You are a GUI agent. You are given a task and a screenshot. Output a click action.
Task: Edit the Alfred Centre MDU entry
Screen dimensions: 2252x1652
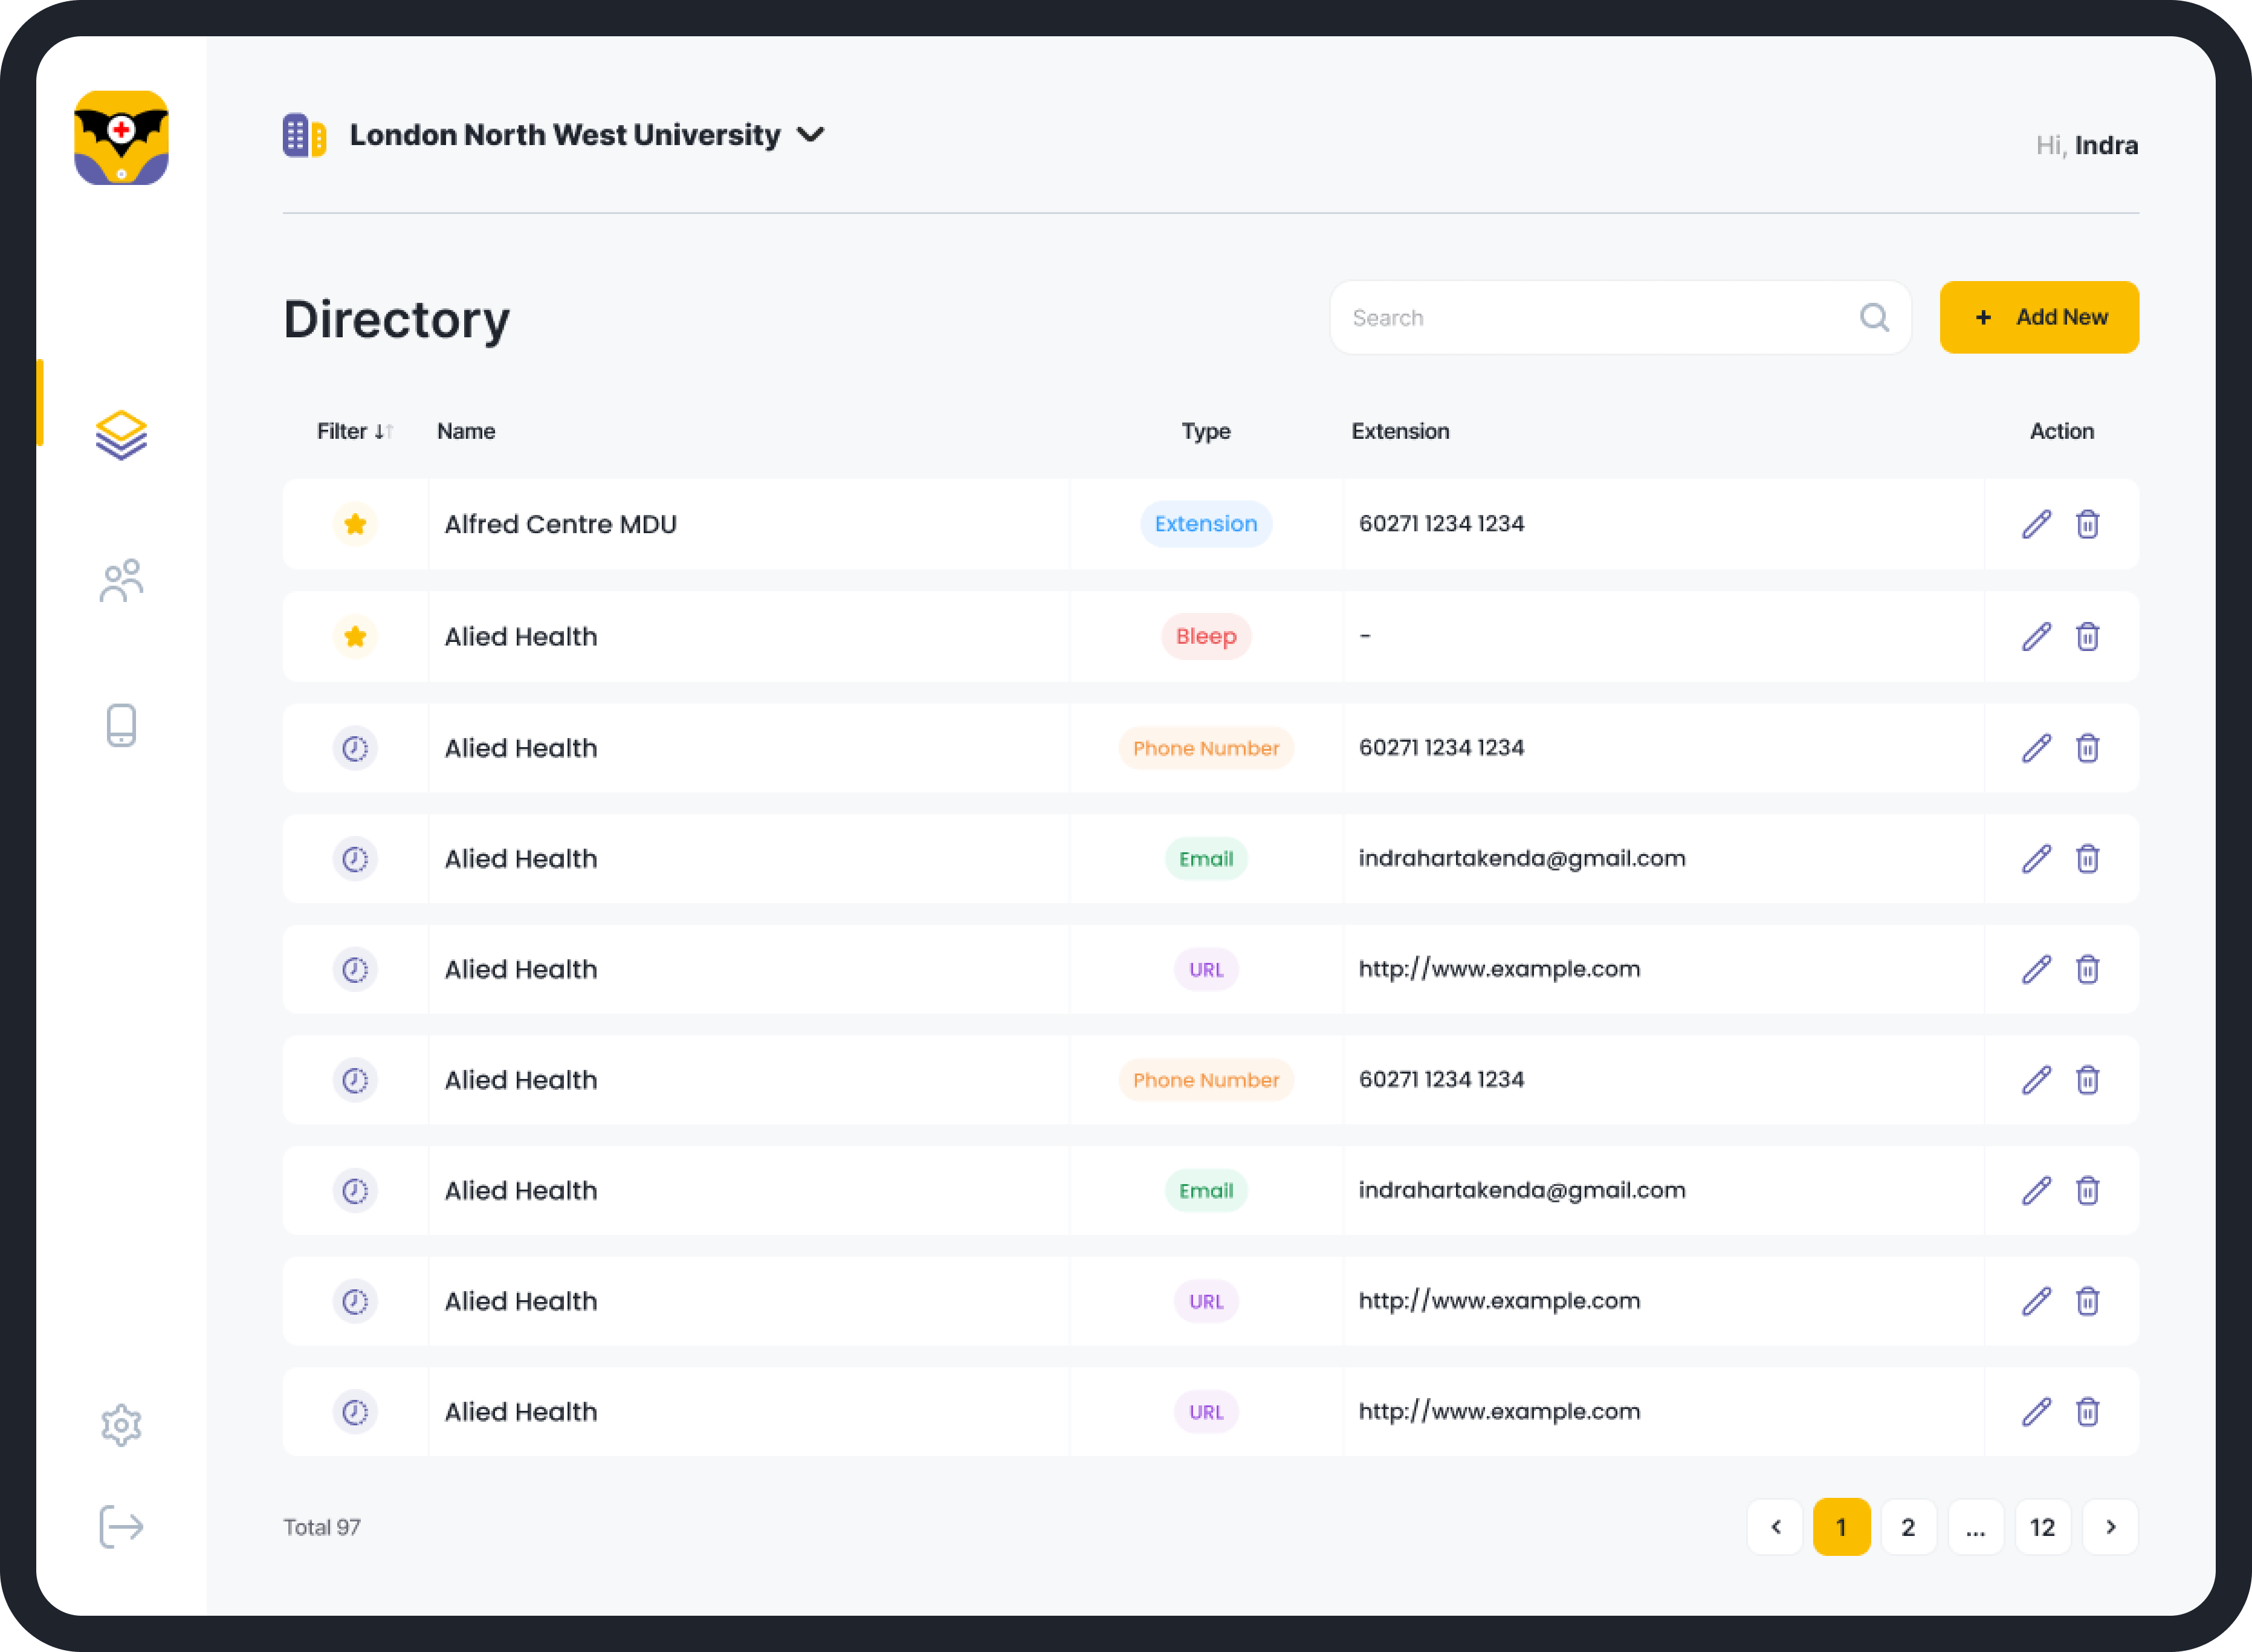(x=2036, y=524)
